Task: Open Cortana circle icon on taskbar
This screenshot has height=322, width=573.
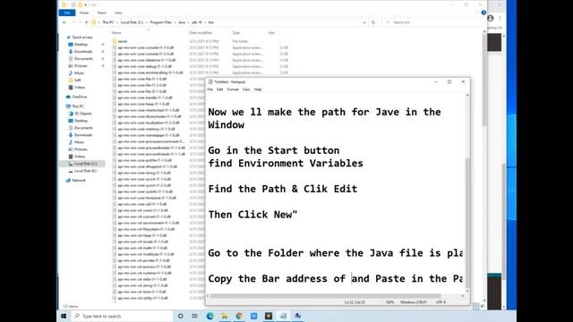Action: click(180, 316)
